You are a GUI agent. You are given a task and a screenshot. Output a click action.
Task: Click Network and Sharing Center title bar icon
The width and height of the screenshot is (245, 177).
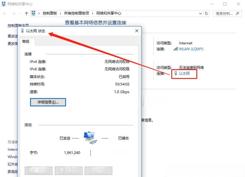click(4, 4)
